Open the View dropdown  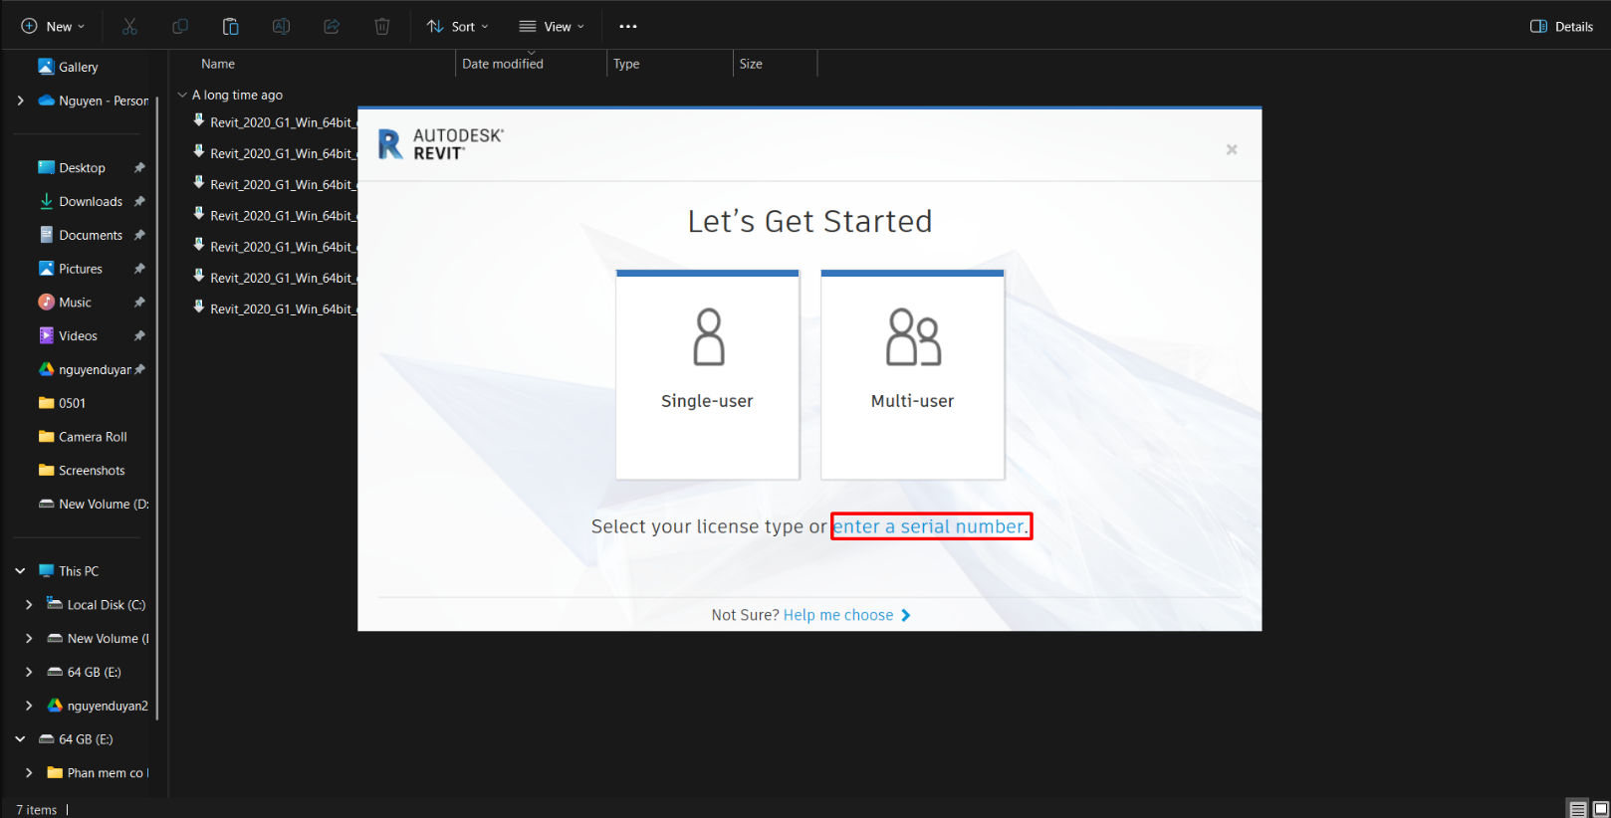coord(552,27)
